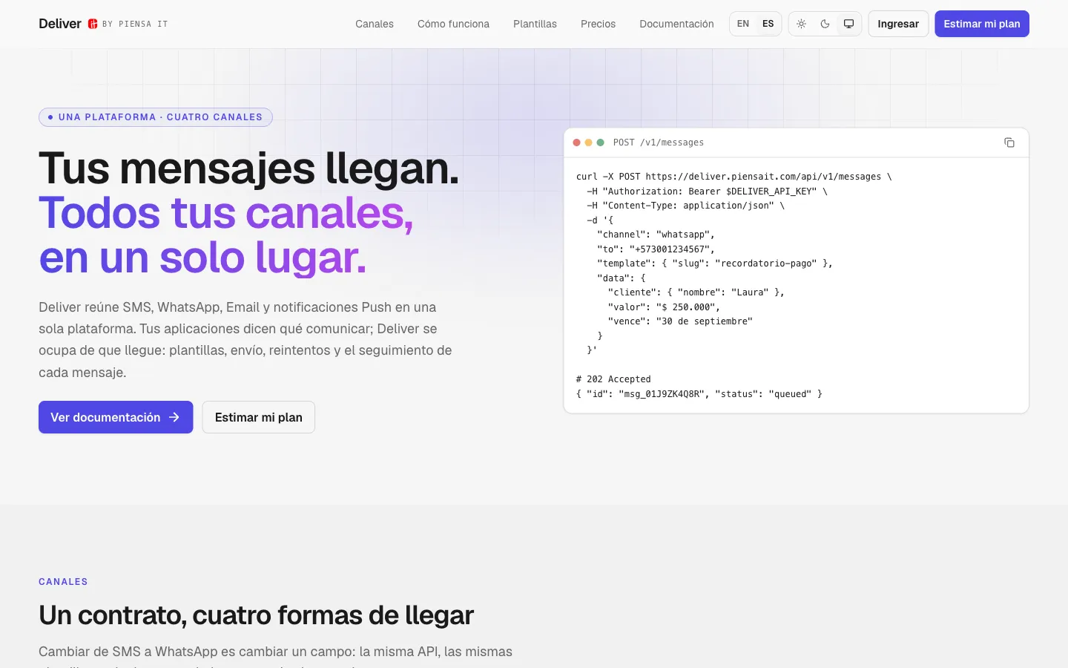Select the dark theme moon icon
Viewport: 1068px width, 668px height.
(825, 24)
